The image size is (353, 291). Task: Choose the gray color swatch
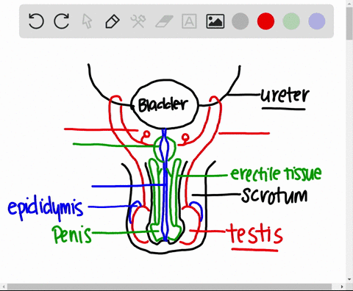[240, 21]
